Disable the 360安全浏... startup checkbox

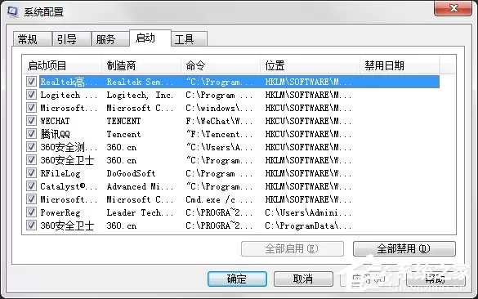31,147
